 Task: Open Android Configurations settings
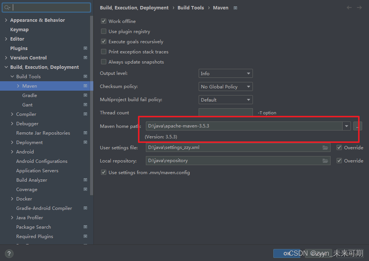(x=42, y=161)
